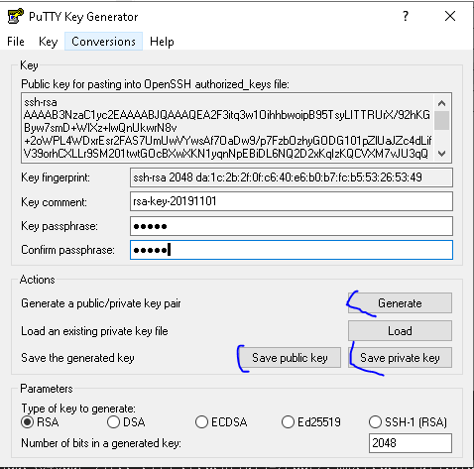The image size is (474, 469).
Task: Open the Key menu
Action: [48, 42]
